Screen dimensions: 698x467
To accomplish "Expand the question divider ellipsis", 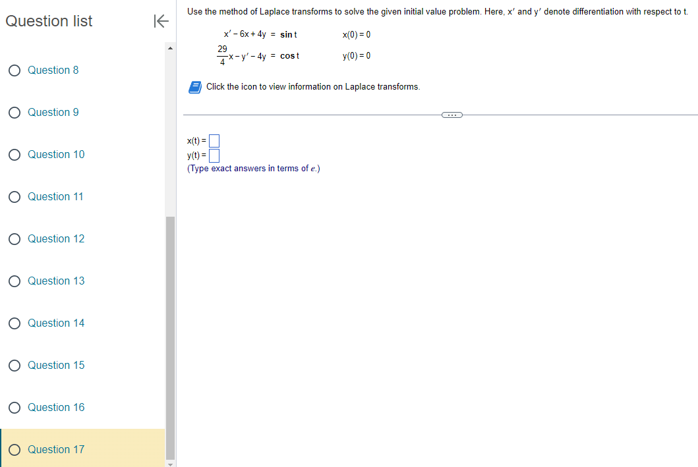I will point(452,115).
